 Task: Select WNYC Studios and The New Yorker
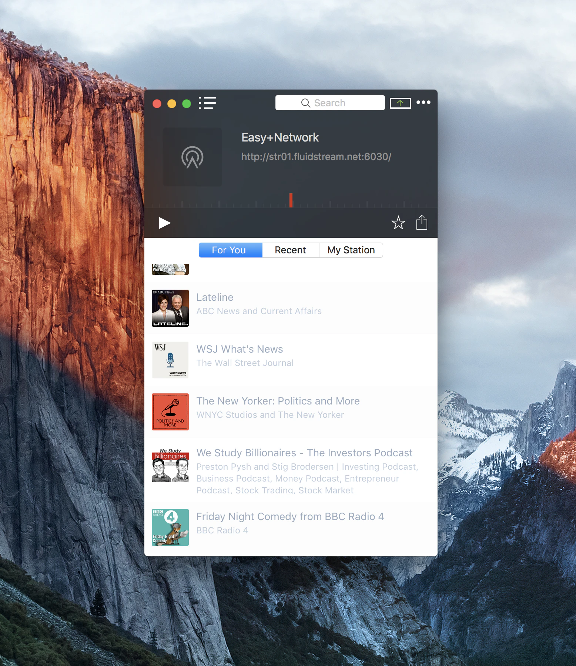point(270,415)
